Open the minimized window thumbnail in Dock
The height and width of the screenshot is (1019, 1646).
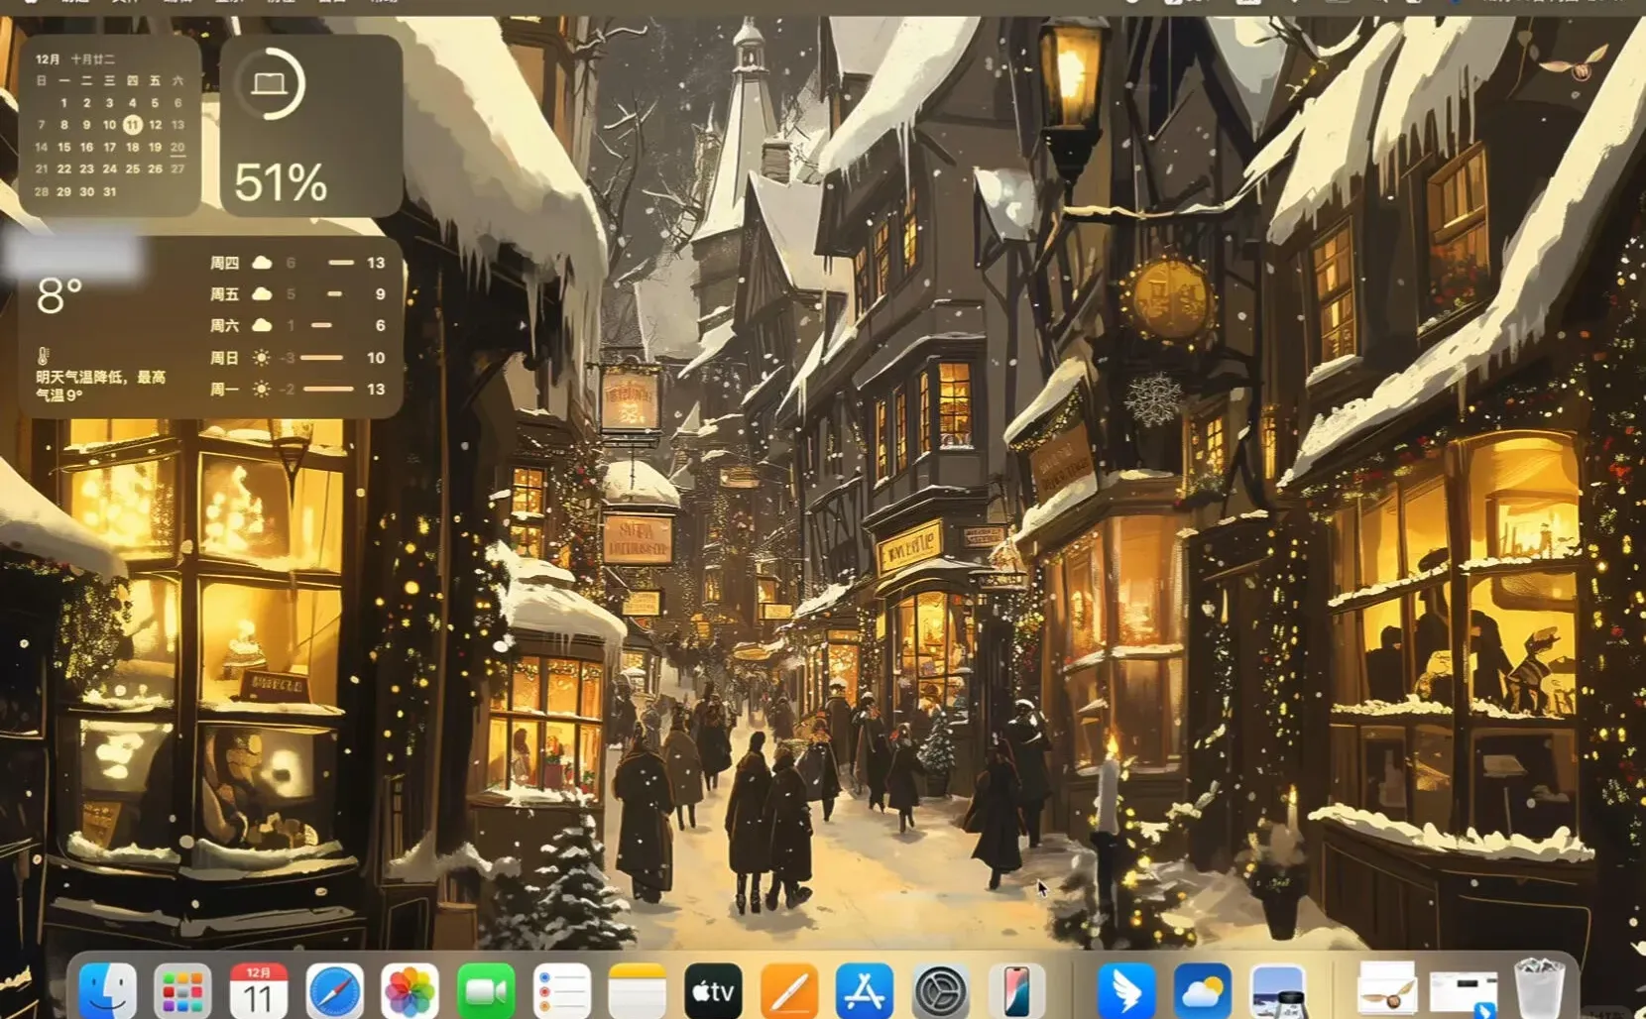click(1465, 993)
